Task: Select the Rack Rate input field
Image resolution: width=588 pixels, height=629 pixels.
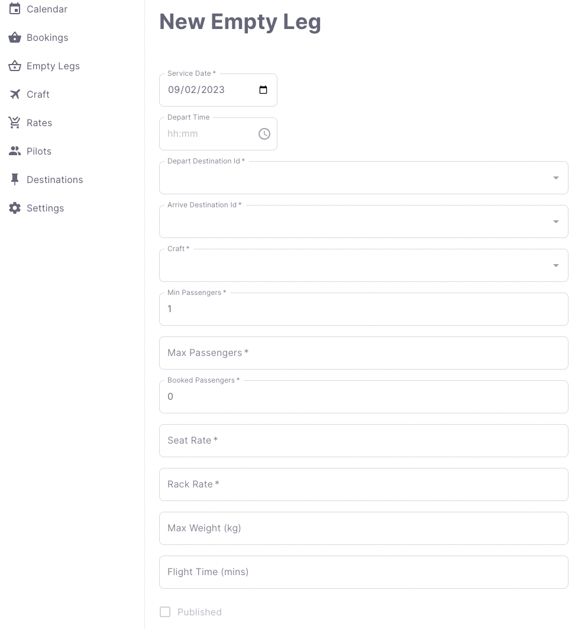Action: pyautogui.click(x=363, y=484)
